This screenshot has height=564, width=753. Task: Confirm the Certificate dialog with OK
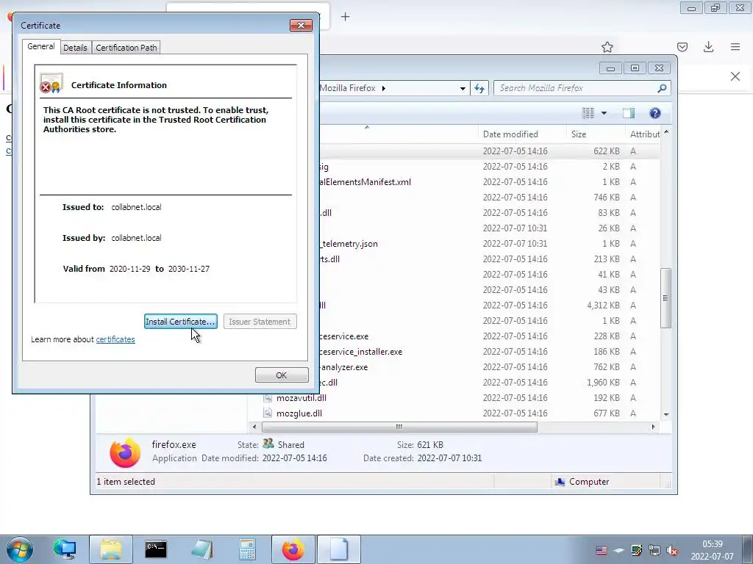click(282, 375)
